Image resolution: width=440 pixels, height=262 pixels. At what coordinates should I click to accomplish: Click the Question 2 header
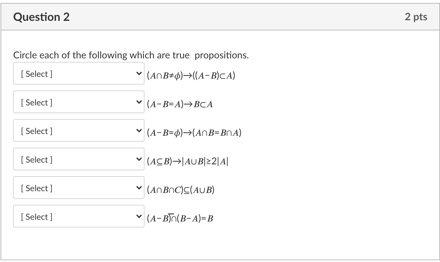click(41, 17)
